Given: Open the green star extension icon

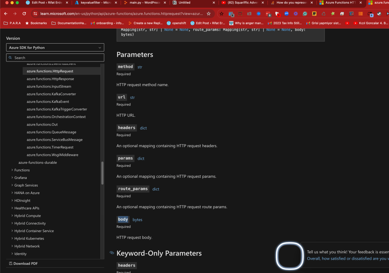Looking at the screenshot, I should pos(333,14).
